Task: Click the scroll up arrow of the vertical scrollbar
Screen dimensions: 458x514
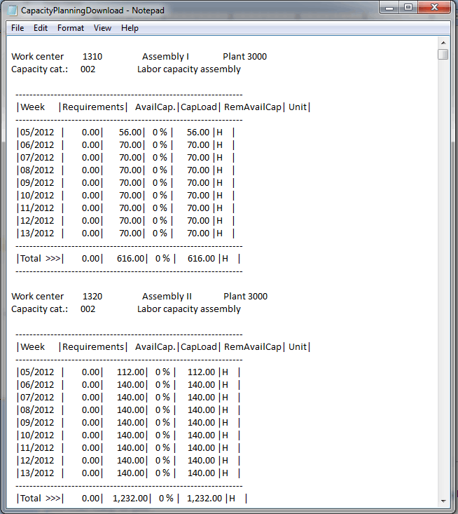Action: (443, 42)
